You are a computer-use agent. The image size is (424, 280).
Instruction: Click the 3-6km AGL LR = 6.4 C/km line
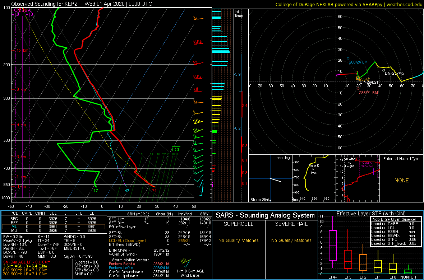(26, 266)
